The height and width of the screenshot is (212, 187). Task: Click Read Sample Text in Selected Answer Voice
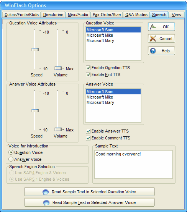(x=89, y=202)
